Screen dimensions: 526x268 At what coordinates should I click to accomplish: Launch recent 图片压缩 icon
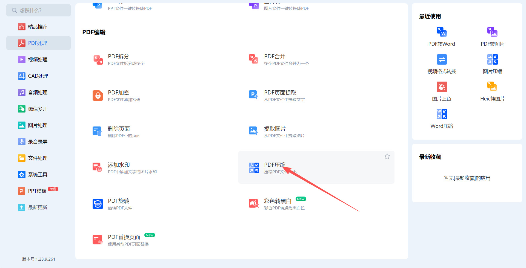[492, 59]
